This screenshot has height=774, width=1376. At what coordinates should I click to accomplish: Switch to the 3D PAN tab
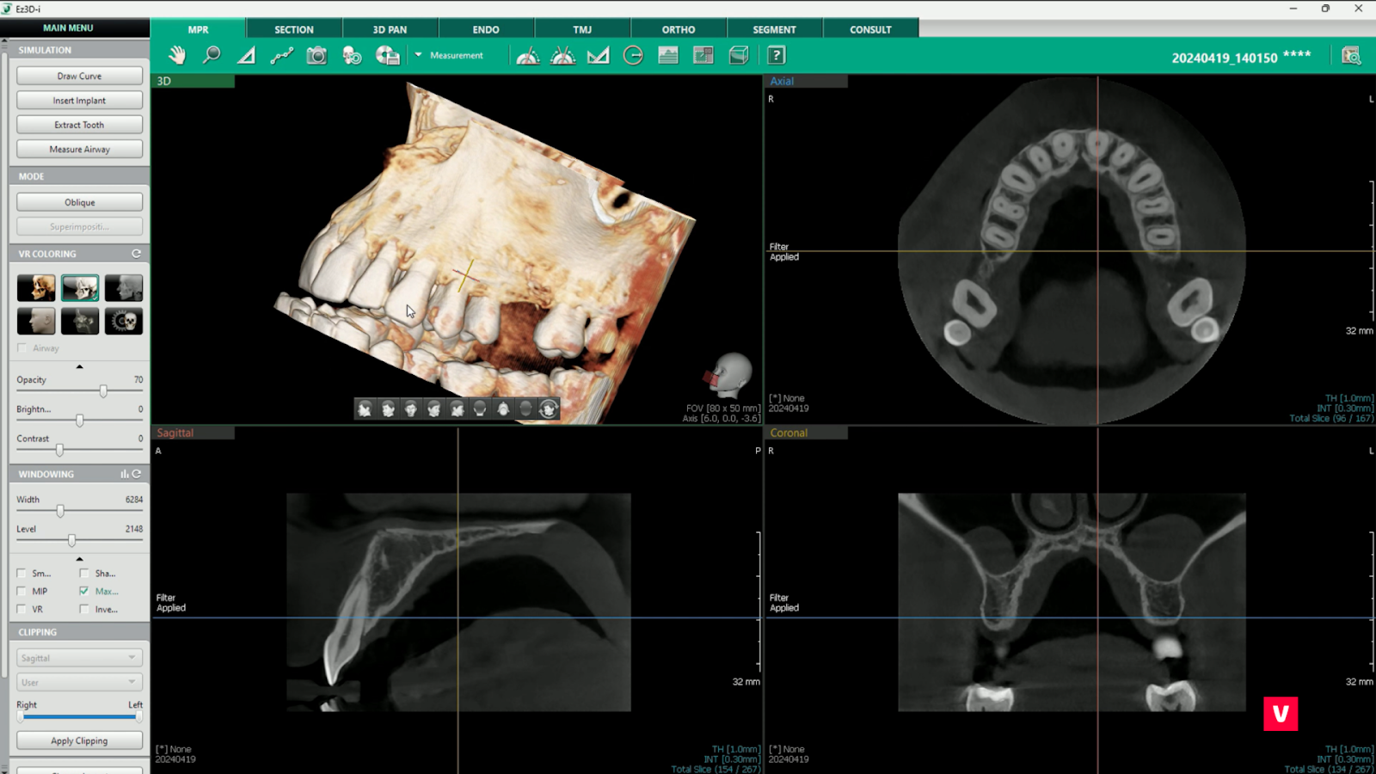tap(390, 29)
